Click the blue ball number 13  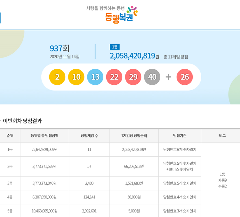pyautogui.click(x=95, y=77)
